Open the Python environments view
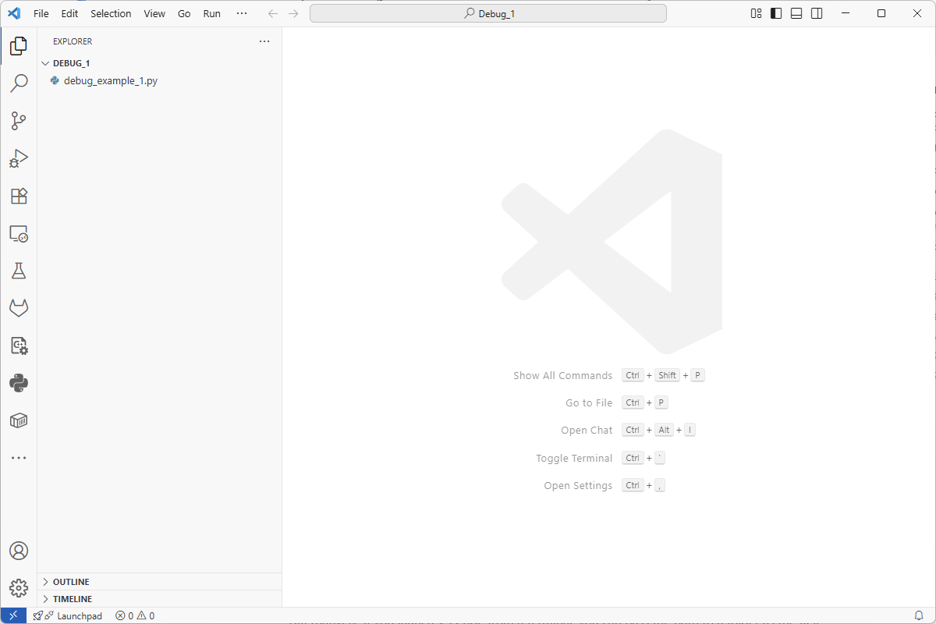Screen dimensions: 936x624 coord(19,383)
